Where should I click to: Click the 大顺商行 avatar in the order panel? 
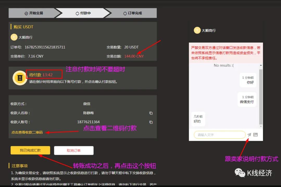point(14,37)
